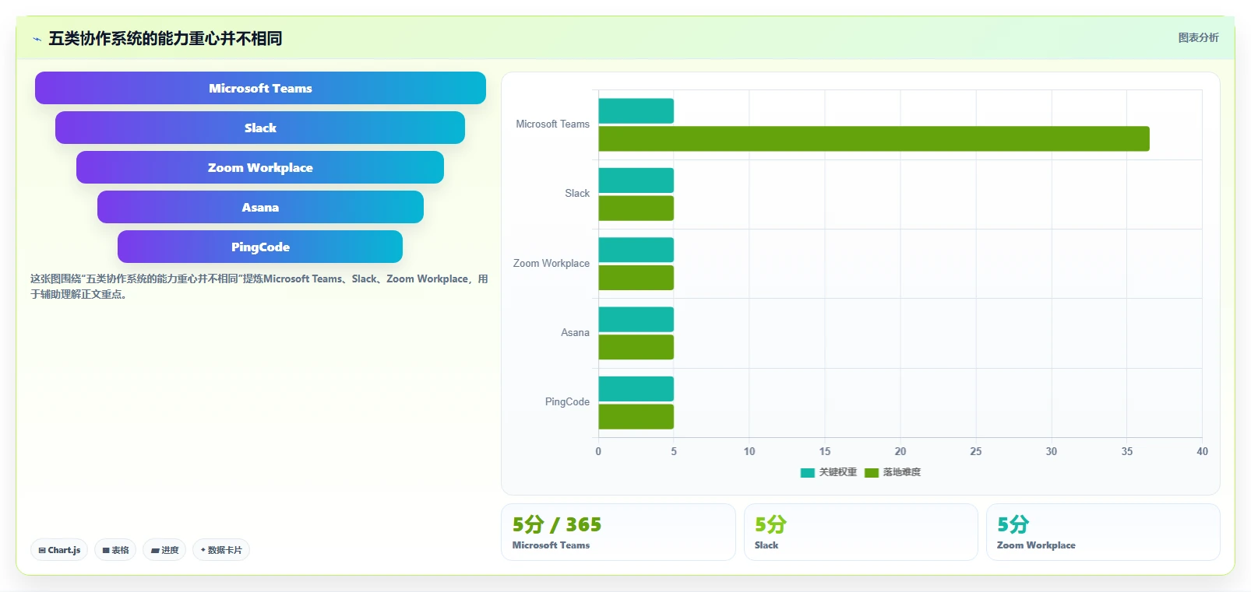Click the 落地难度 legend text
This screenshot has height=592, width=1251.
902,472
